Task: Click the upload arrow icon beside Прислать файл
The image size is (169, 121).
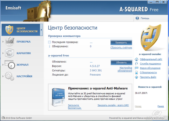Action: tap(136, 77)
